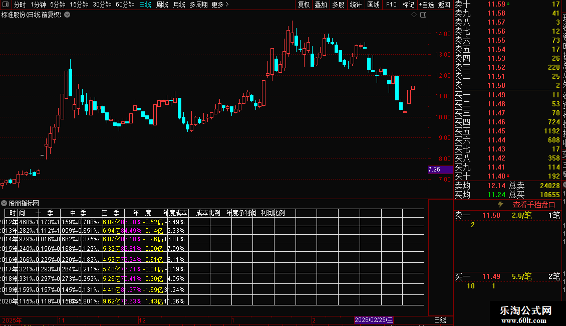Select the 卖十 11.59 order row
The image size is (566, 326).
[x=507, y=4]
